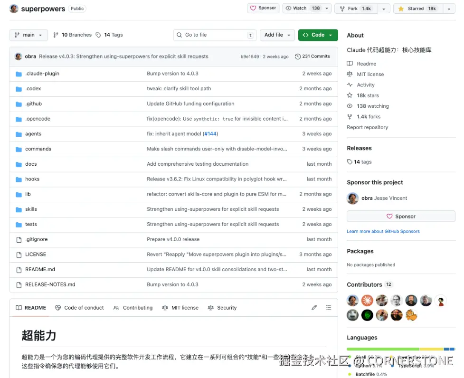Click the Fork button
The width and height of the screenshot is (464, 378).
coord(356,9)
